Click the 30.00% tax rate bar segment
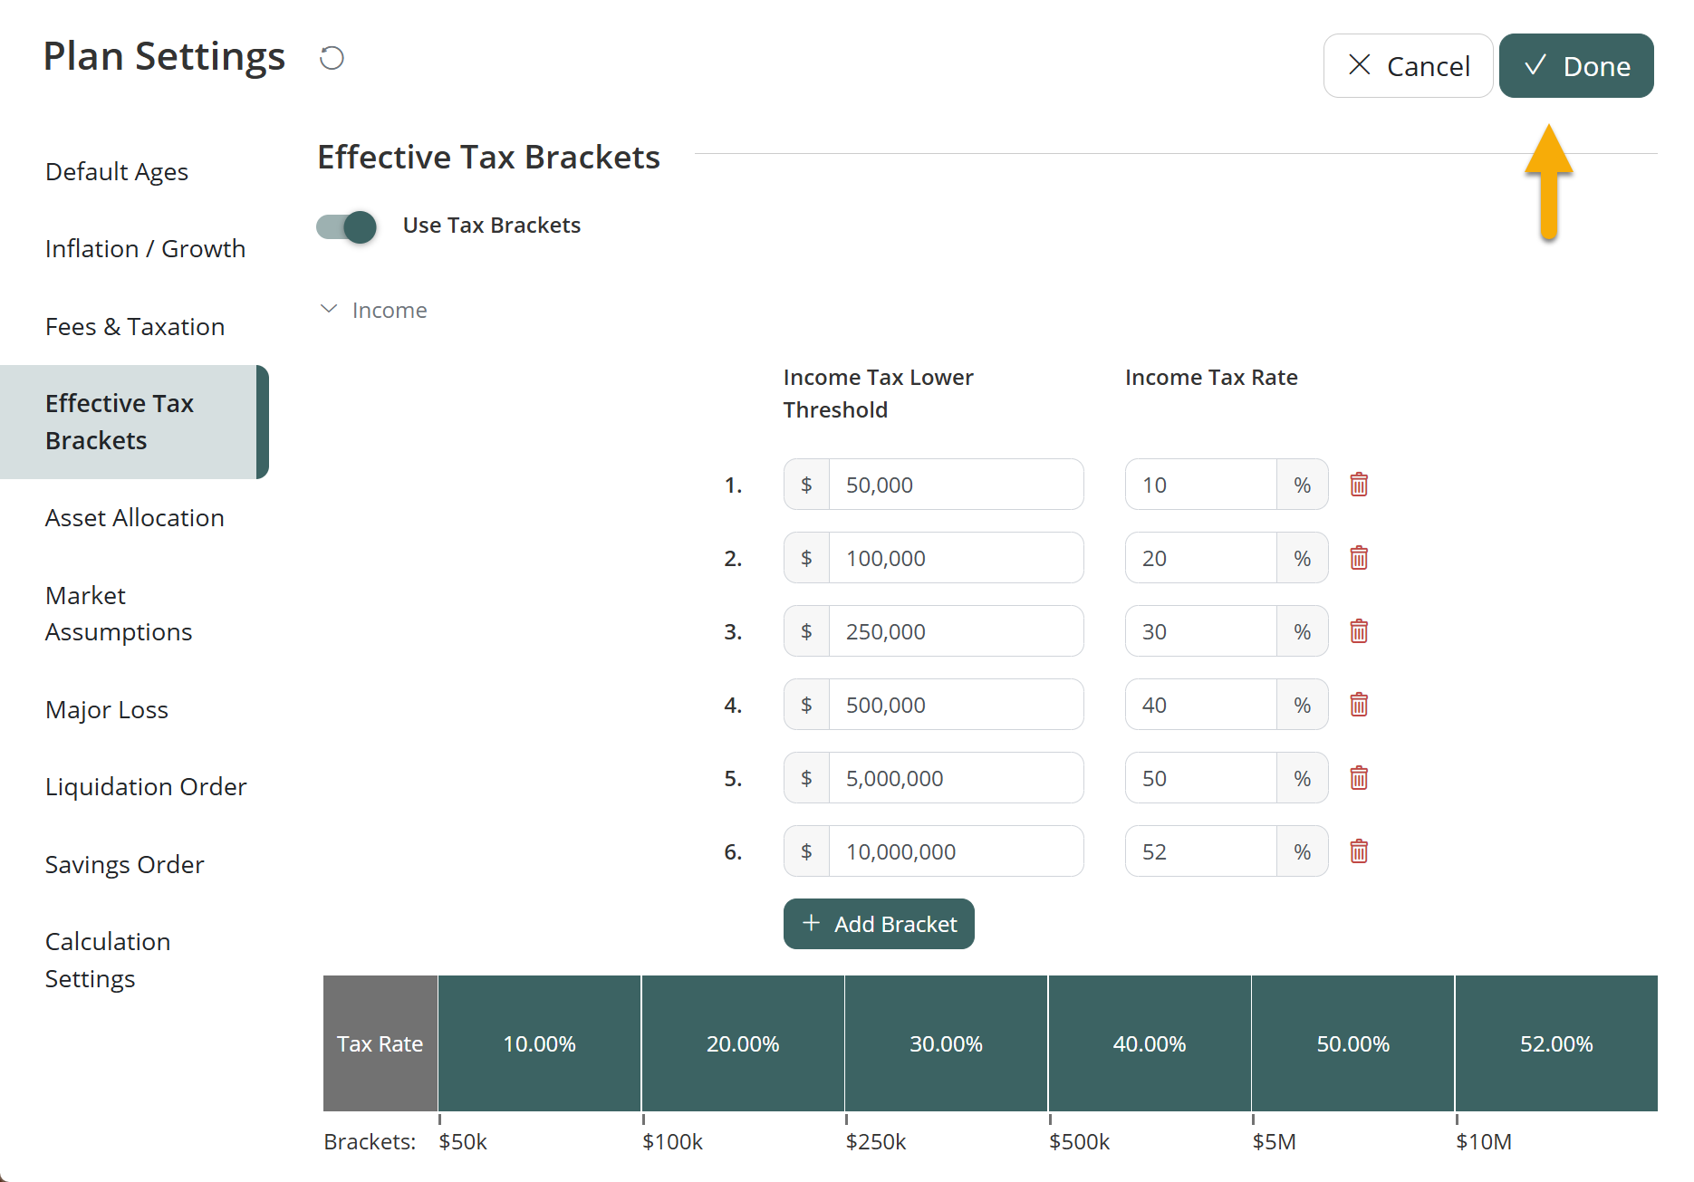 (x=946, y=1043)
